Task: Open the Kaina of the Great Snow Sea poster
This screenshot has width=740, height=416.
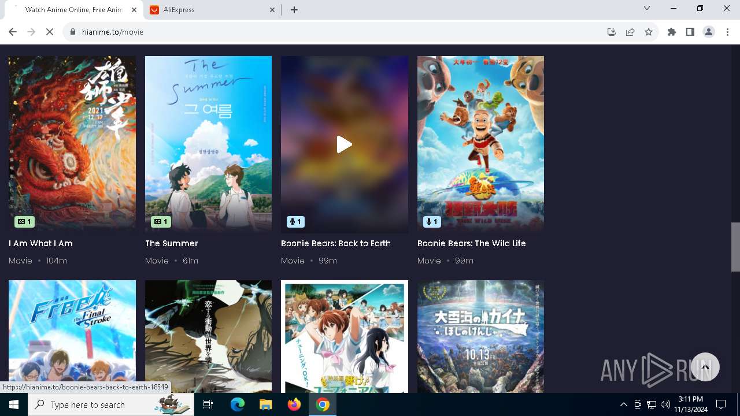Action: (480, 336)
